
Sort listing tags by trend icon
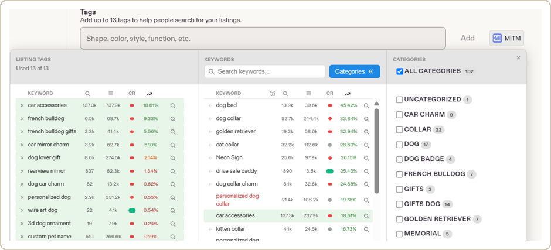[149, 94]
